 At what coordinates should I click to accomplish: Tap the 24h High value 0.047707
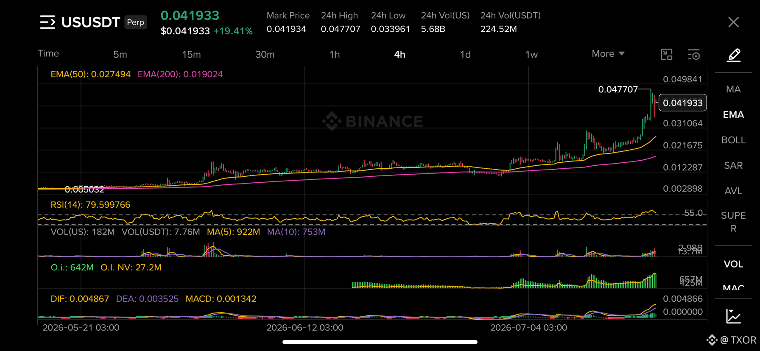coord(341,29)
